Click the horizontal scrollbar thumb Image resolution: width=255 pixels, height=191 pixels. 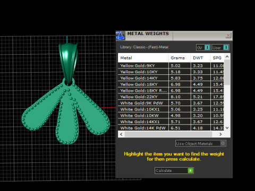tap(168, 134)
